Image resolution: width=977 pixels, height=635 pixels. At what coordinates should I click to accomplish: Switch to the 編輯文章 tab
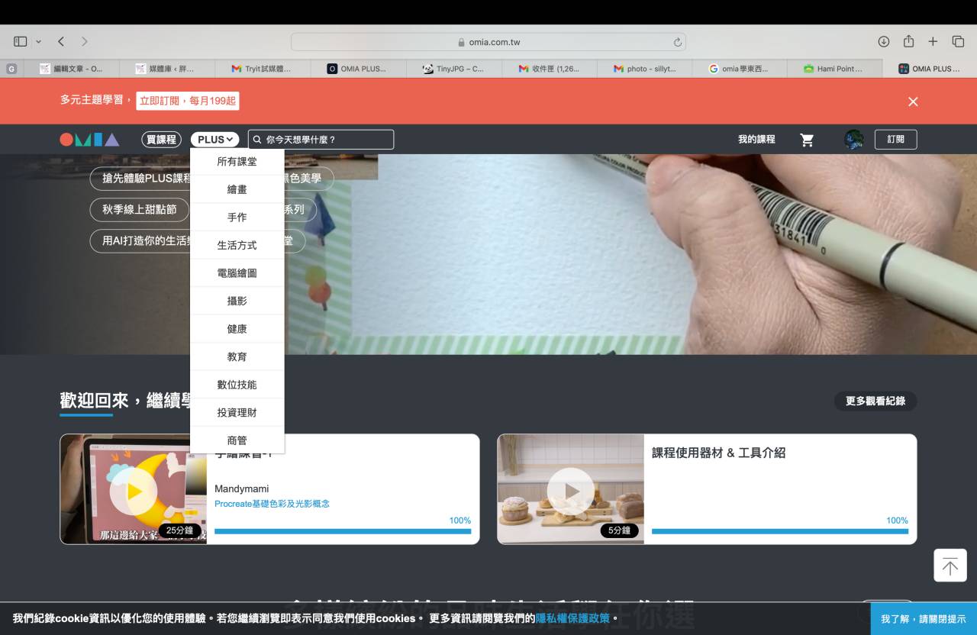(x=70, y=69)
